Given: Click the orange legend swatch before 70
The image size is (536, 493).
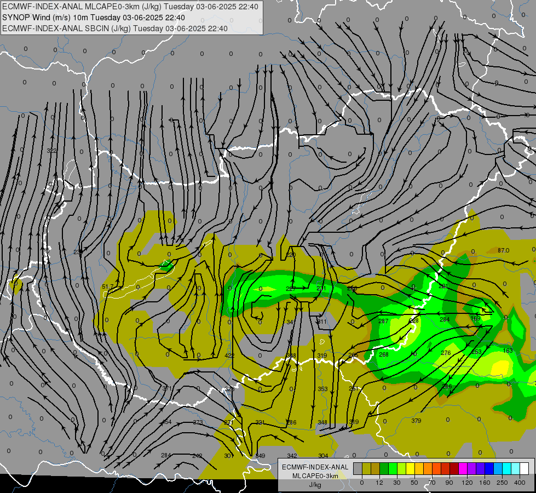Looking at the screenshot, I should [x=428, y=468].
